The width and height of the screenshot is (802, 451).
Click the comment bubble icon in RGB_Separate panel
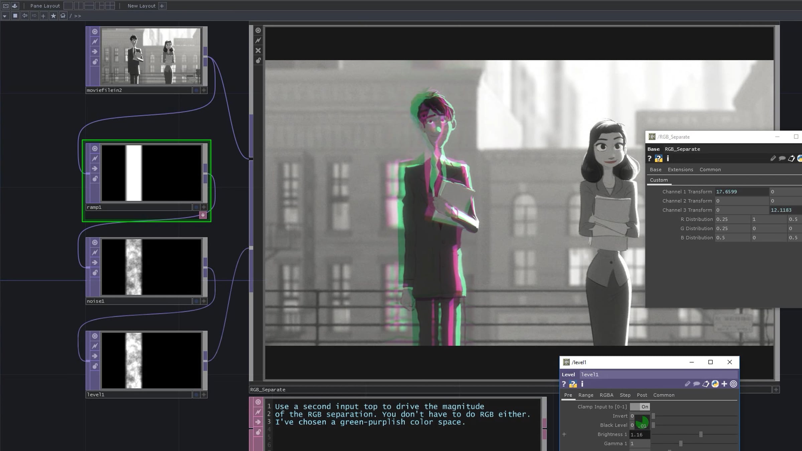pos(782,158)
